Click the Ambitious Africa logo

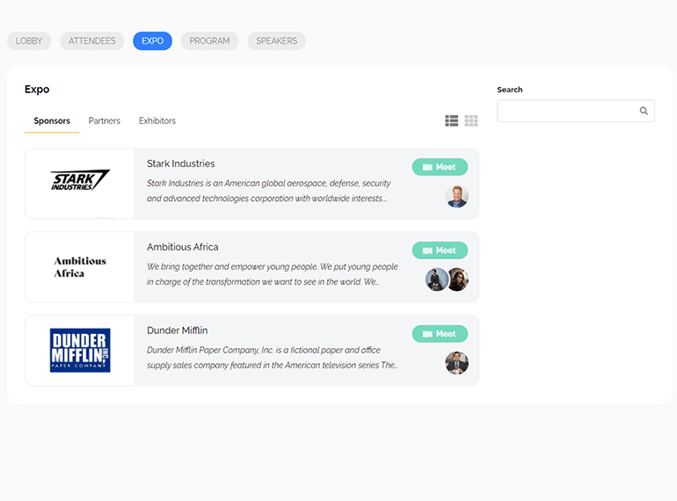coord(80,267)
